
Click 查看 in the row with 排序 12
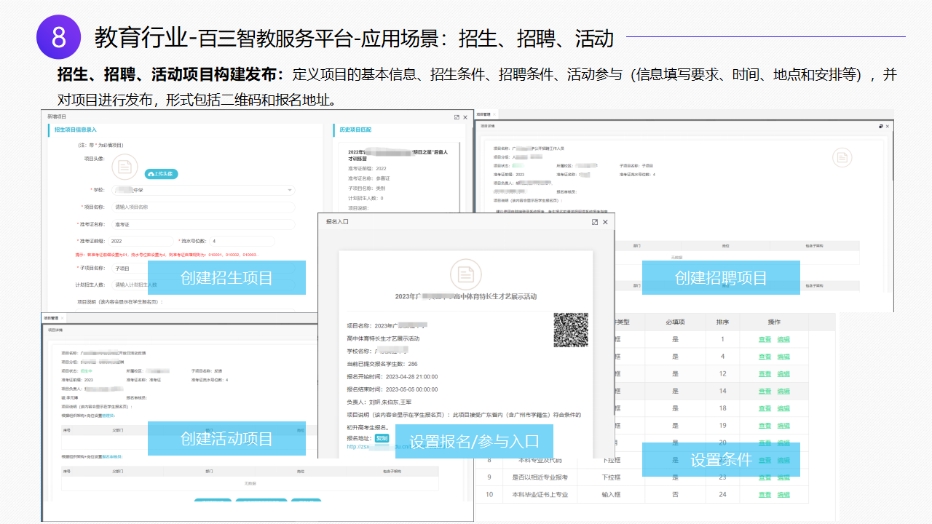tap(765, 374)
